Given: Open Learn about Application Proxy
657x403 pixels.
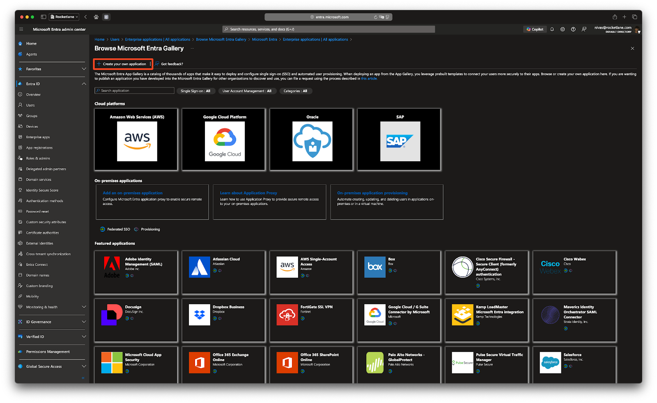Looking at the screenshot, I should pyautogui.click(x=248, y=193).
